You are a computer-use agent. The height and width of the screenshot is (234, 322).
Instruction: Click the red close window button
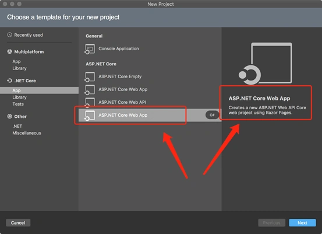(5, 4)
